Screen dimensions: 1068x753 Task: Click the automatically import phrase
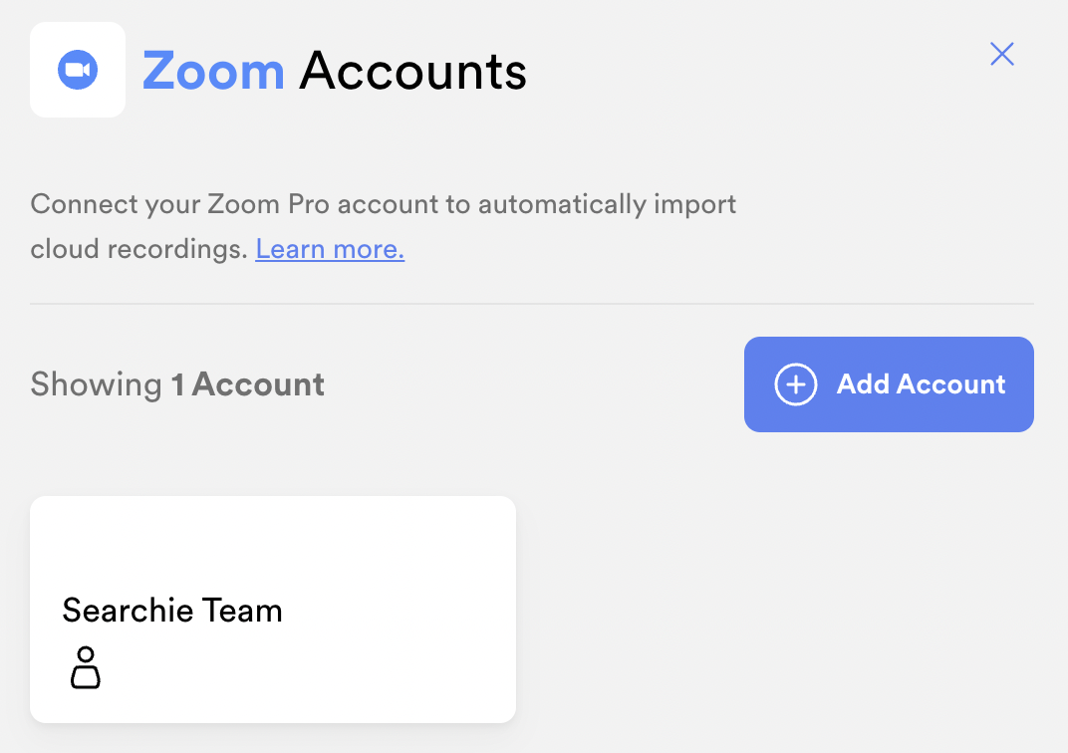607,204
